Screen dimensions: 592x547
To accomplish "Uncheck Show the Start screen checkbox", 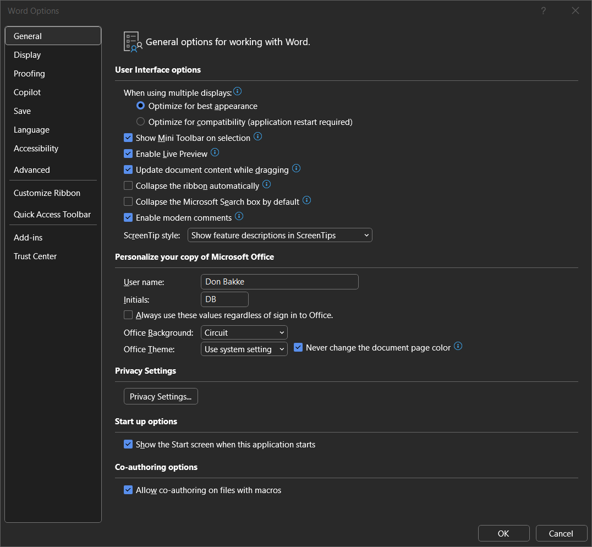I will coord(128,444).
